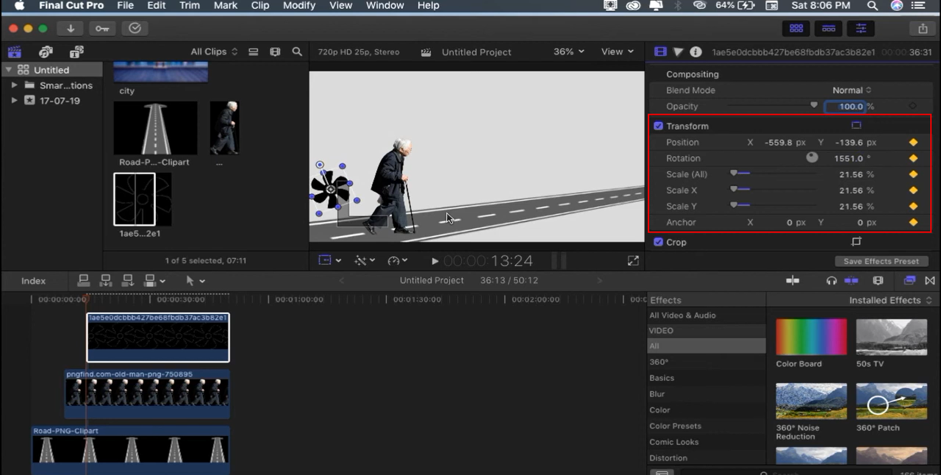Click the Connect clip to storyline icon
The width and height of the screenshot is (941, 475).
pyautogui.click(x=84, y=281)
